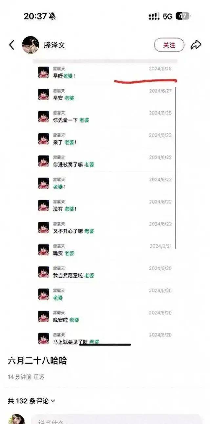The width and height of the screenshot is (210, 424).
Task: Open the 我当然愿意啦 message
Action: coord(105,272)
